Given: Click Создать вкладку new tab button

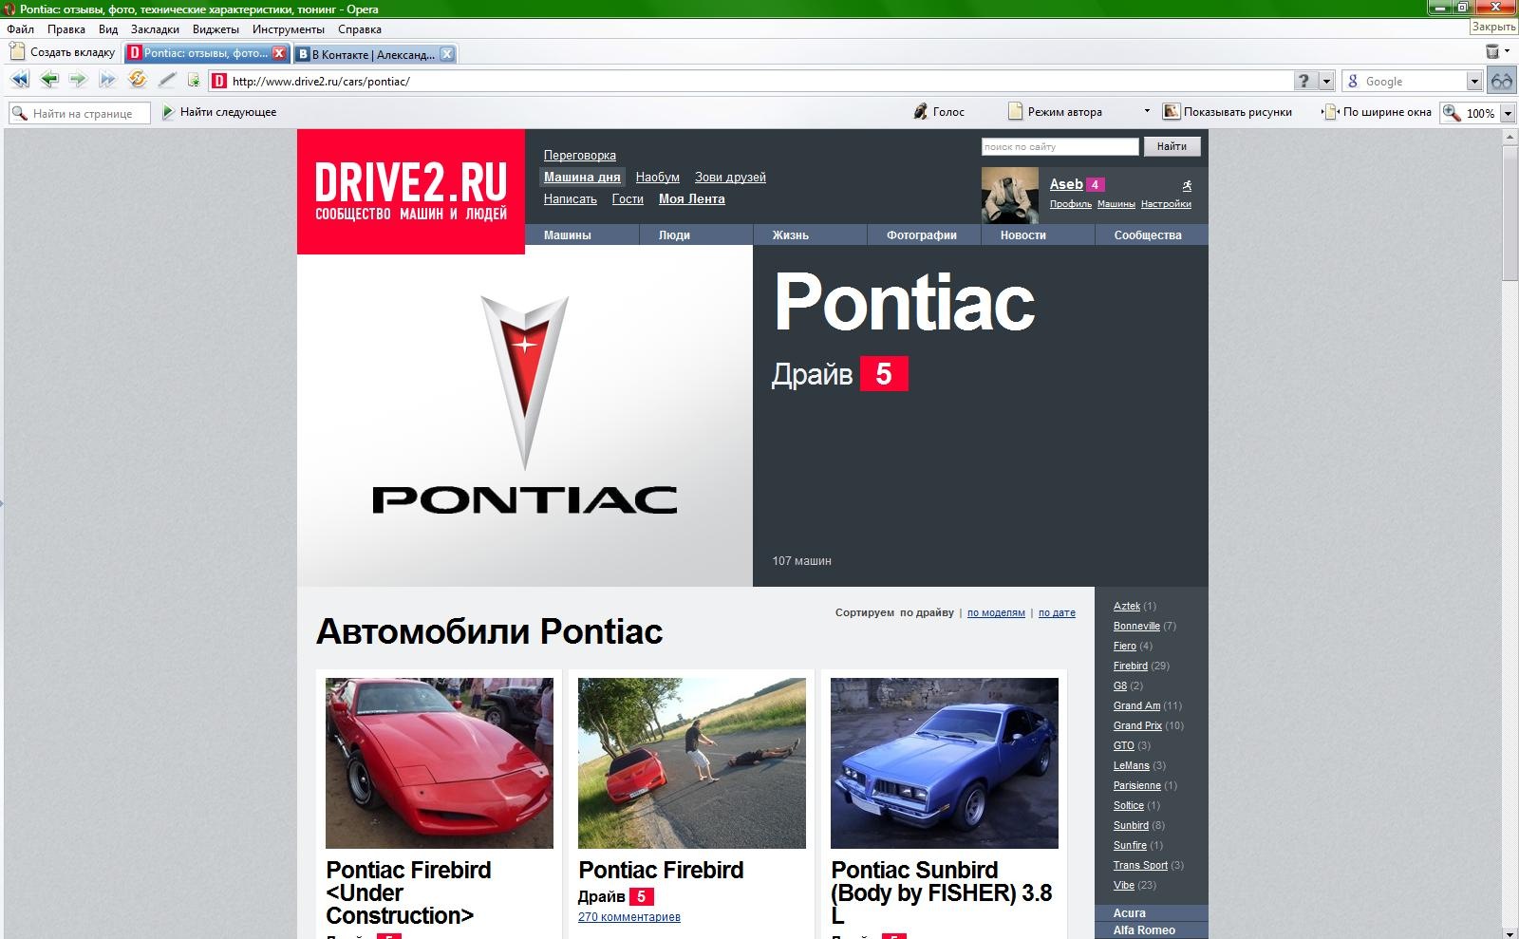Looking at the screenshot, I should tap(63, 52).
